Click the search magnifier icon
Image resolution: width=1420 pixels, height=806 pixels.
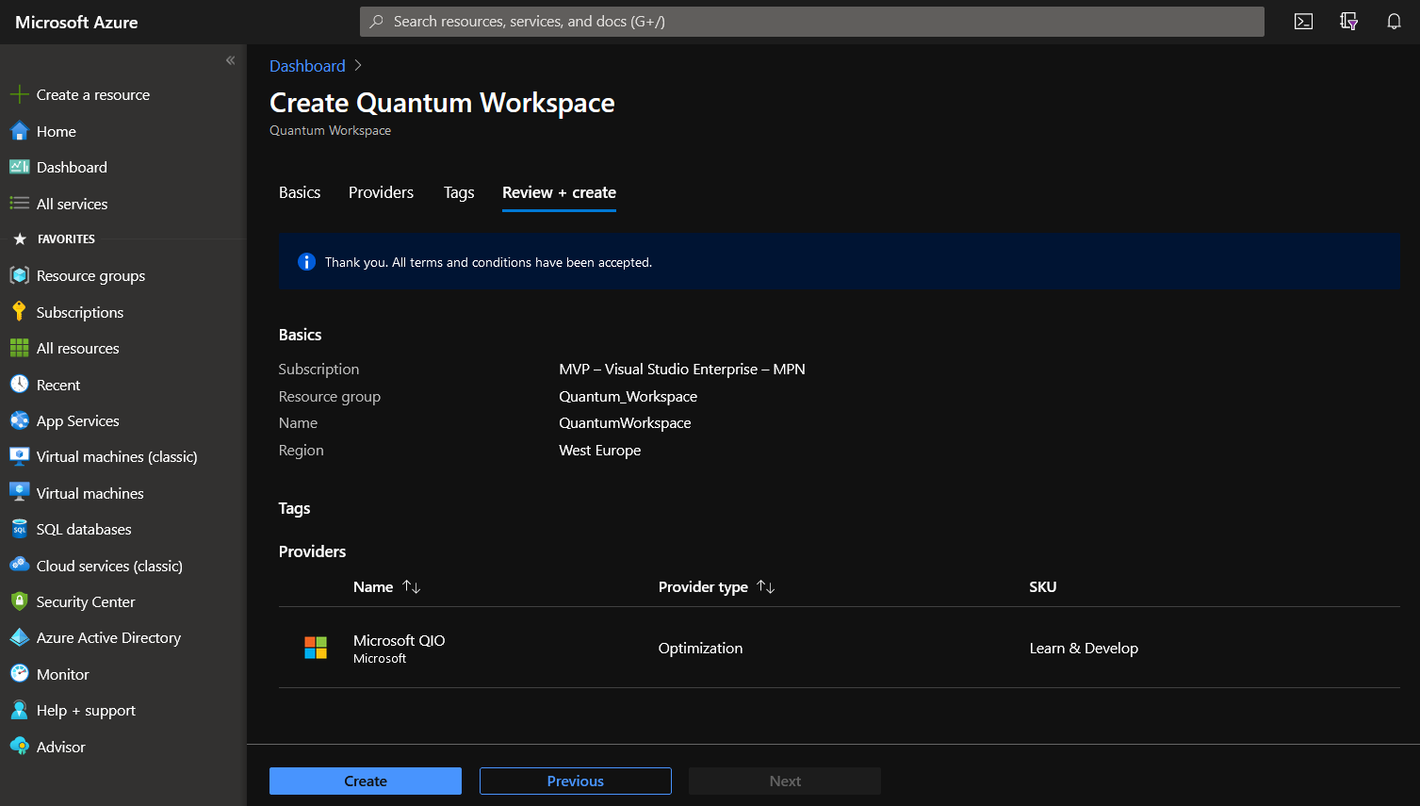point(377,22)
